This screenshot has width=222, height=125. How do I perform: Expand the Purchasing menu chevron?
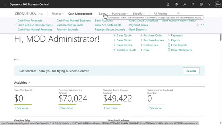(x=127, y=14)
